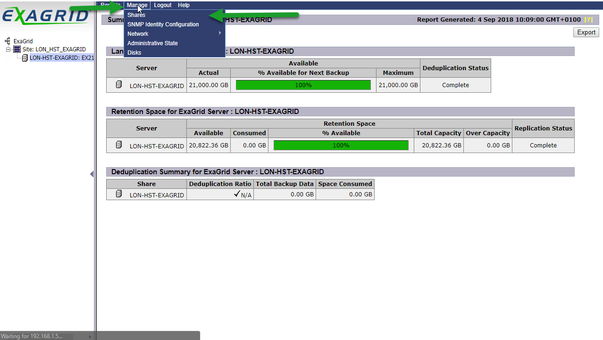Select LON-HST-EXAGRID: EX21 server node

coord(61,58)
